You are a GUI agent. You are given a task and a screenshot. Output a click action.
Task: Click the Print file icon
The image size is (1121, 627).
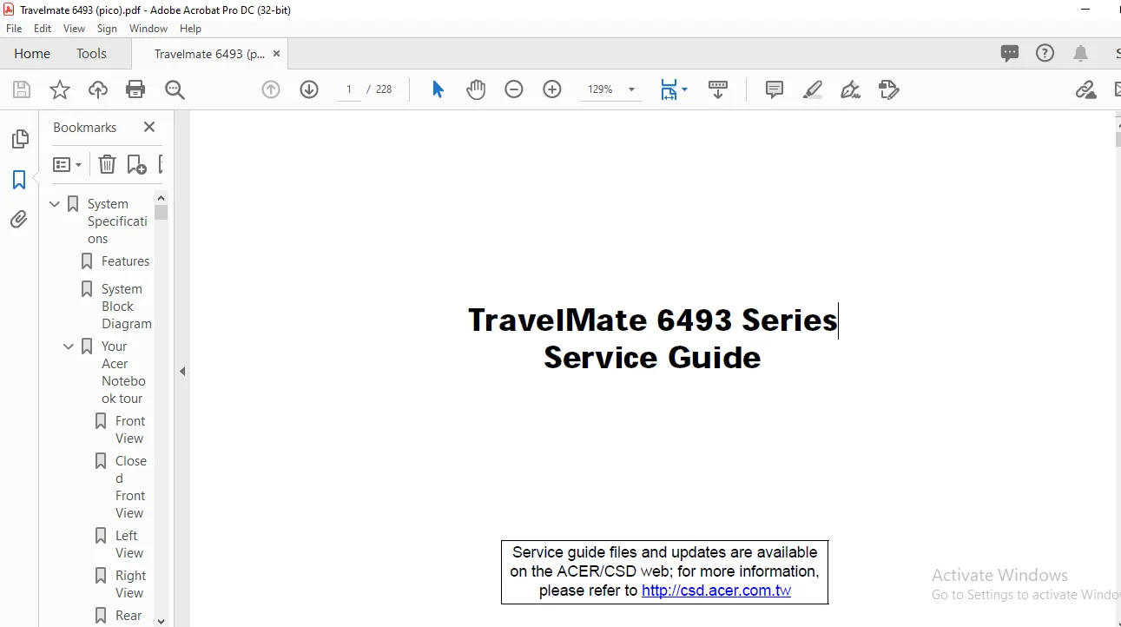tap(135, 89)
